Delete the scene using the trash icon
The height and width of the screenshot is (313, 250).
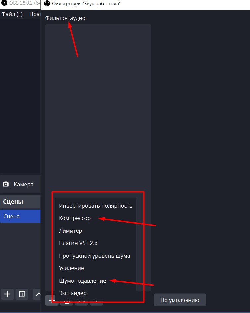point(22,294)
